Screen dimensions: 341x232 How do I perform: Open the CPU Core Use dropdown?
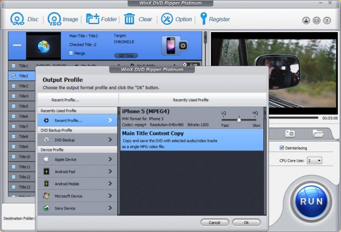point(314,161)
